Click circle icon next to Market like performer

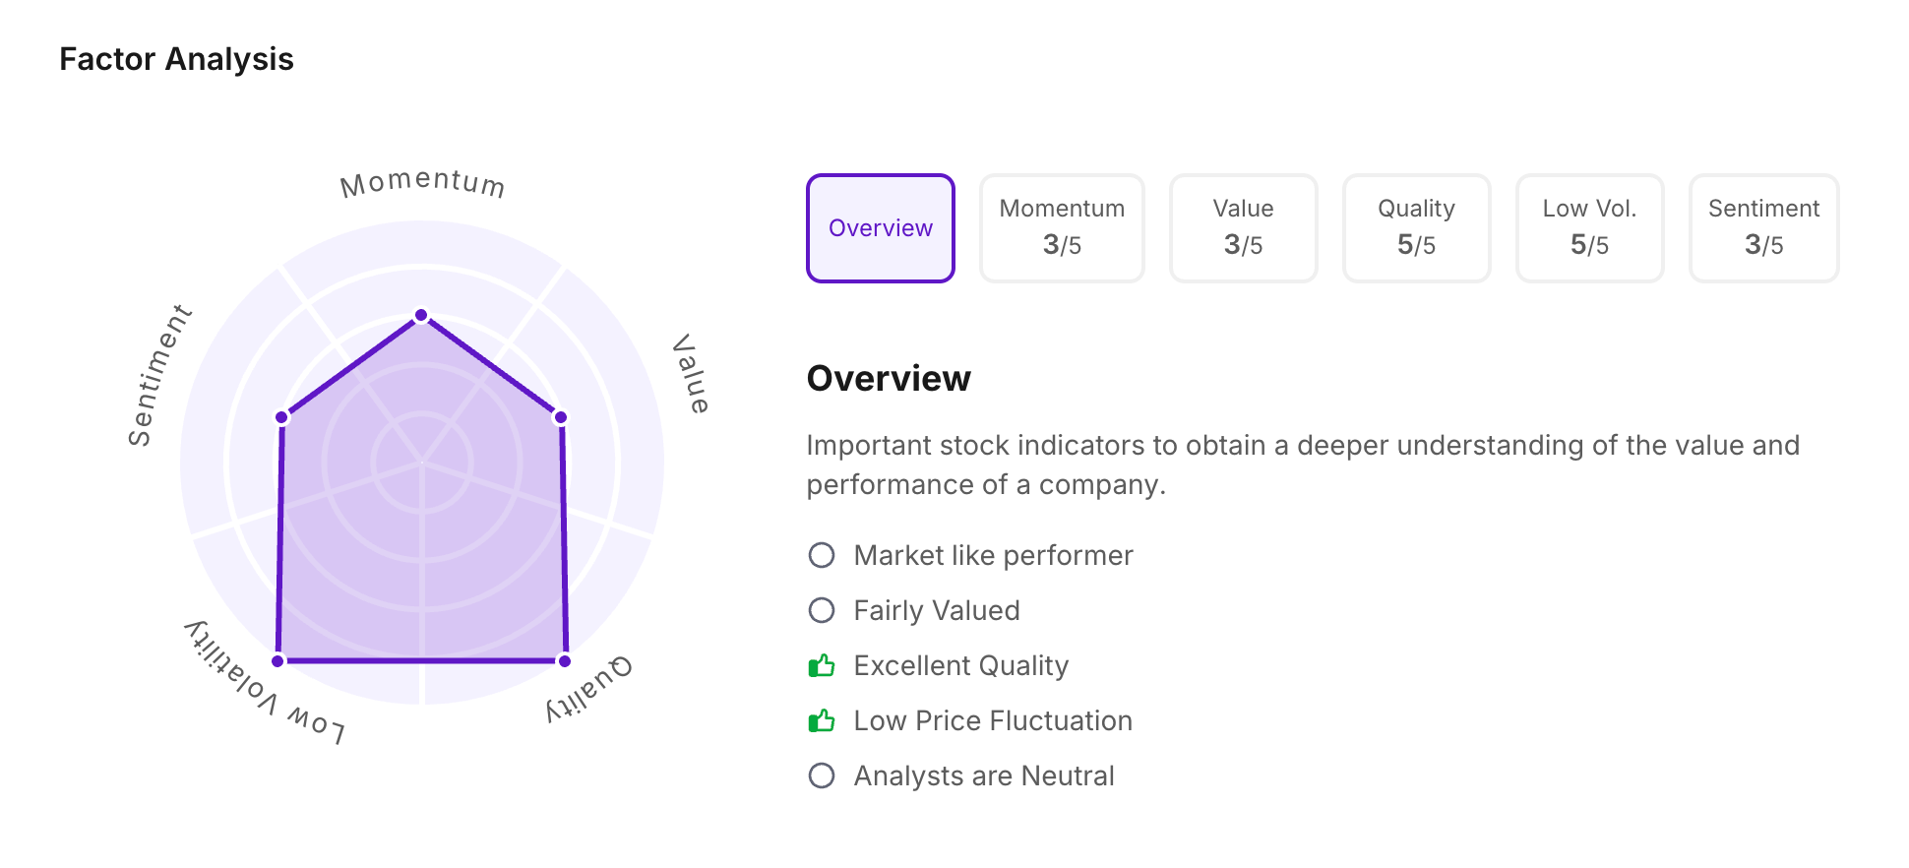coord(821,555)
